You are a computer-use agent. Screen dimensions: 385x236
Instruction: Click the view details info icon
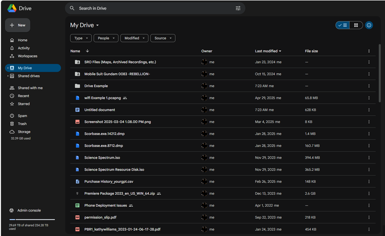click(x=369, y=25)
